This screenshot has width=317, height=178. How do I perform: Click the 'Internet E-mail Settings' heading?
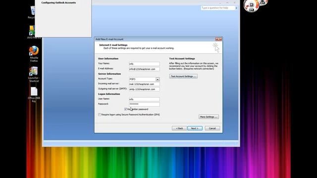coord(113,45)
